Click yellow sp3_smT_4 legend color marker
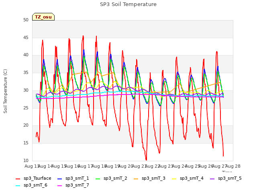The height and width of the screenshot is (193, 257). coord(174,179)
